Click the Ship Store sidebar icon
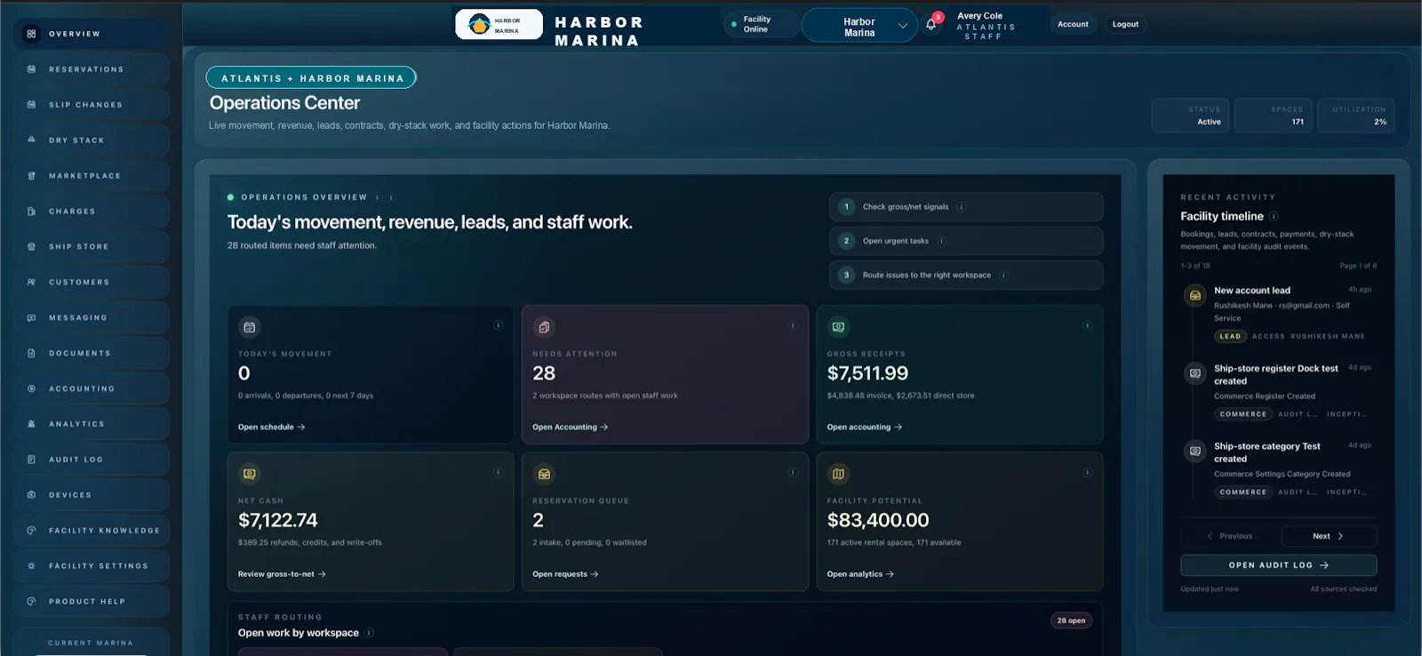 [x=31, y=247]
